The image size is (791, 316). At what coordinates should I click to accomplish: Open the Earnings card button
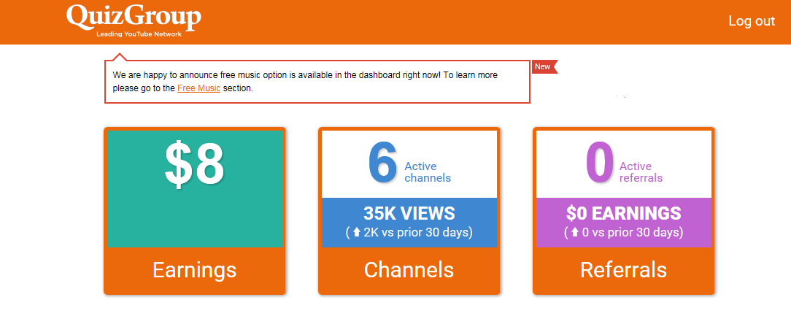[195, 270]
